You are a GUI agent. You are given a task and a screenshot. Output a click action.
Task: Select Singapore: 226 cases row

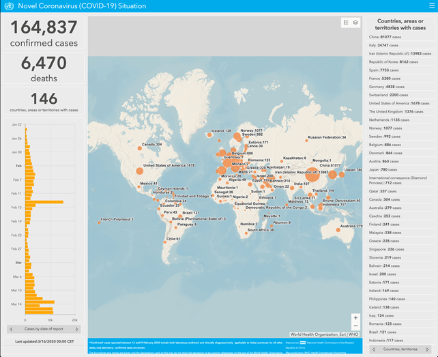click(x=400, y=249)
